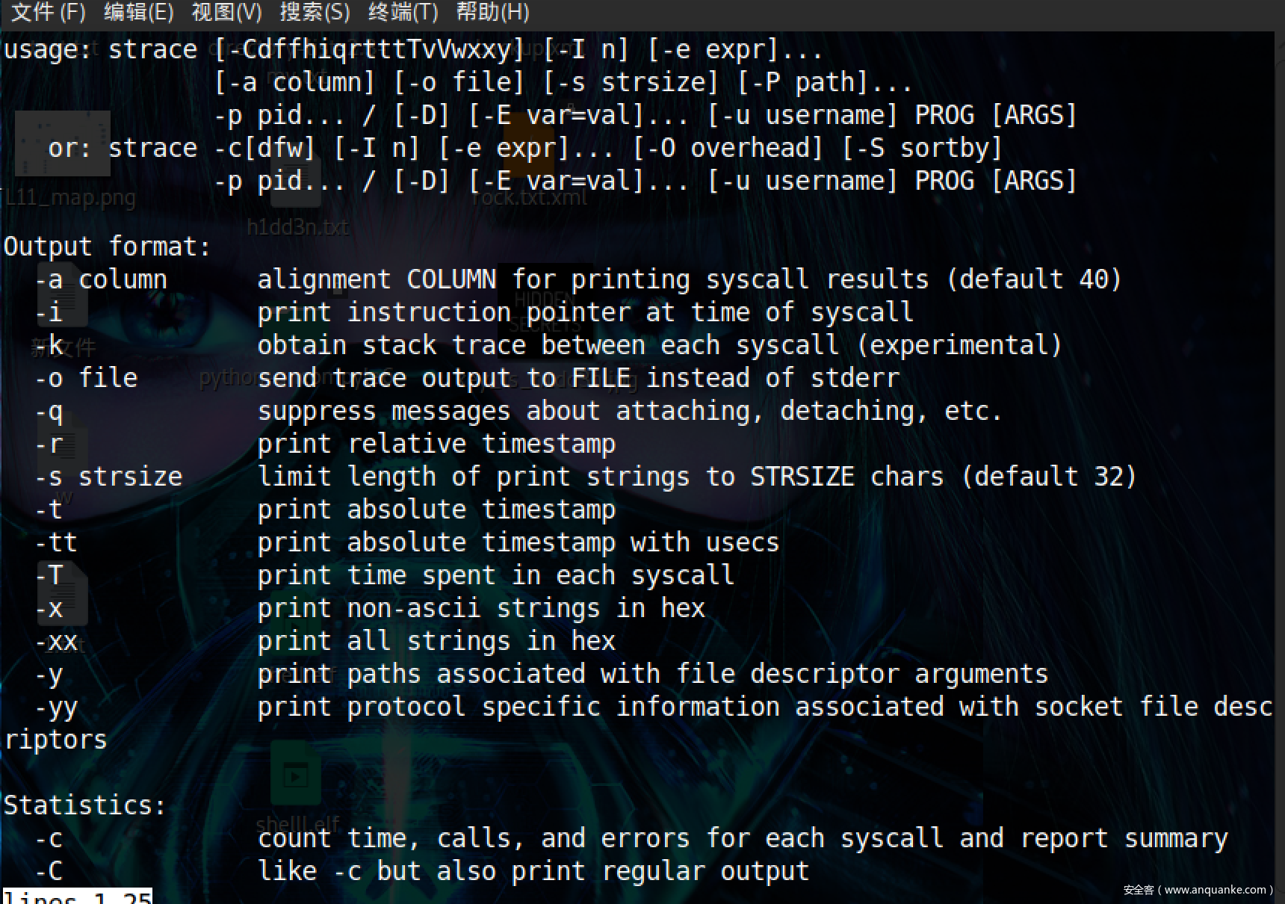Click the faint h1dd3n.txt file label

pos(297,227)
